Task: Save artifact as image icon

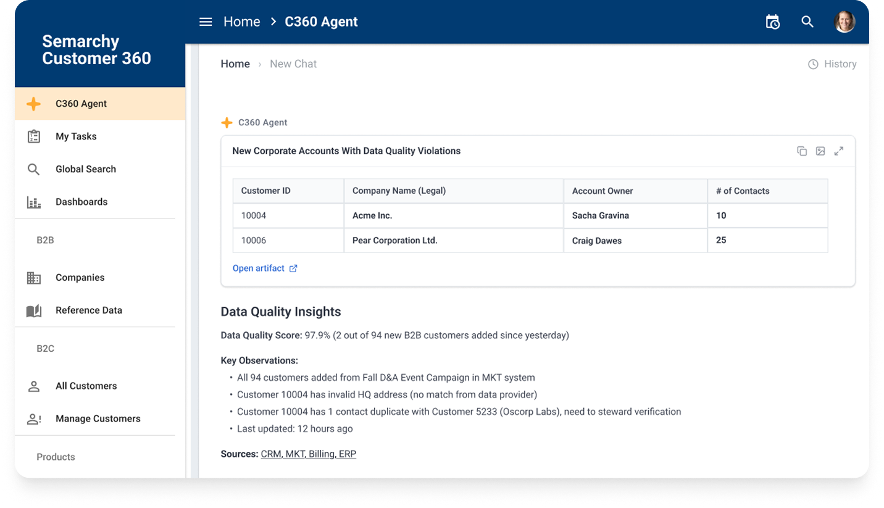Action: pos(820,151)
